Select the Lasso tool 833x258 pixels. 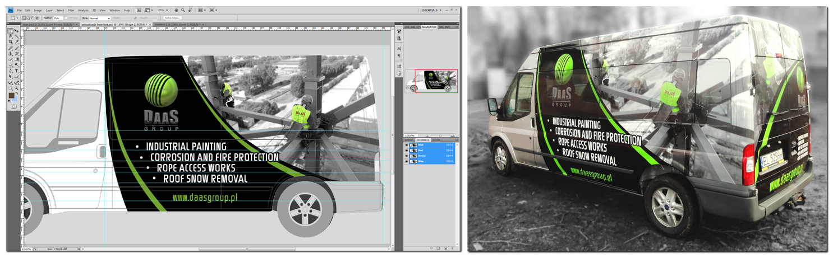coord(10,36)
